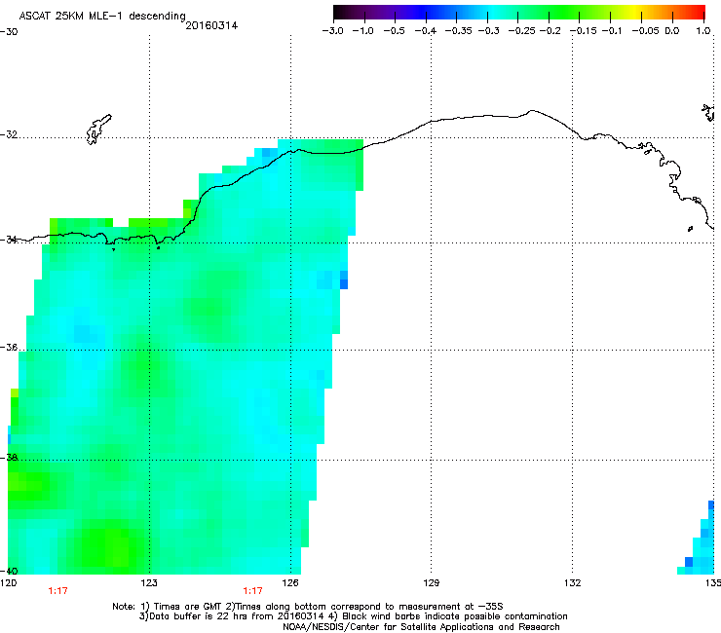Click the '120' longitude axis label
The image size is (721, 633).
[x=8, y=583]
